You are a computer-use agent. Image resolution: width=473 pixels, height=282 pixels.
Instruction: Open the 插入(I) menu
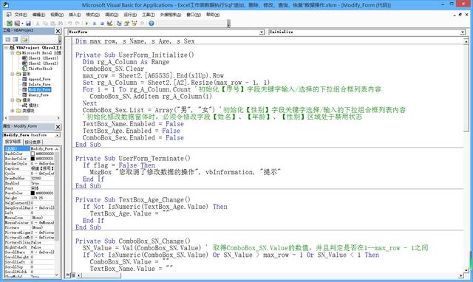click(x=75, y=15)
